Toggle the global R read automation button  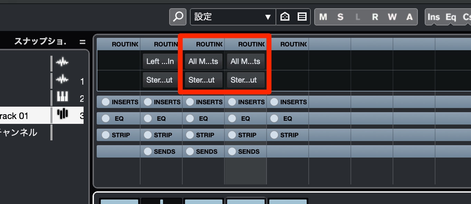coord(375,17)
